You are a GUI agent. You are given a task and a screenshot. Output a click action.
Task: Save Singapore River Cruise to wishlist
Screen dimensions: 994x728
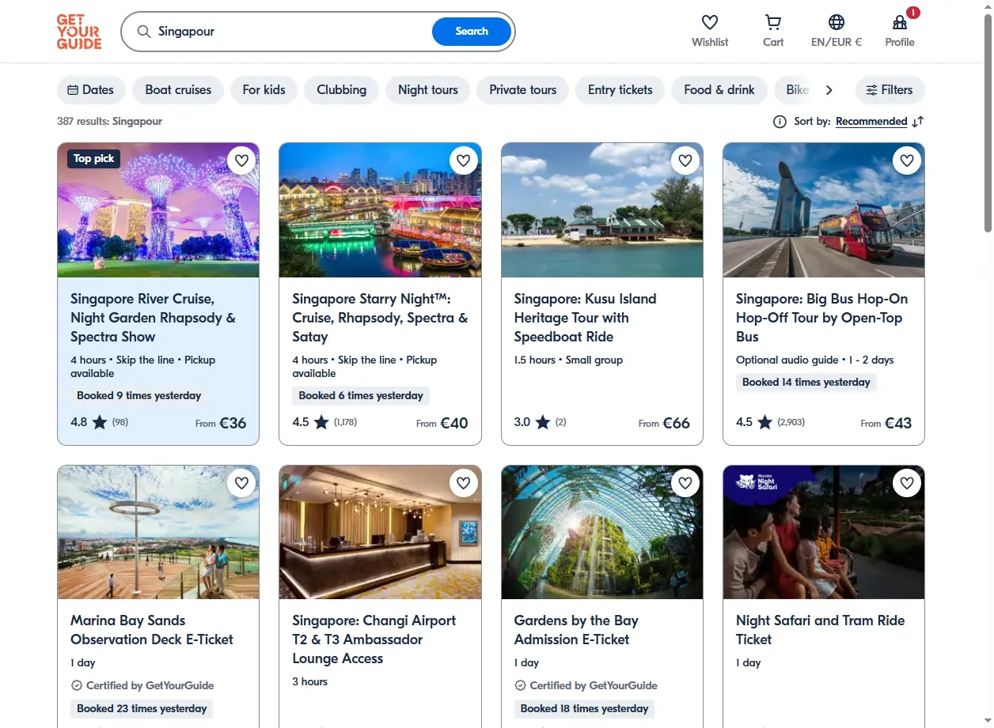coord(242,160)
